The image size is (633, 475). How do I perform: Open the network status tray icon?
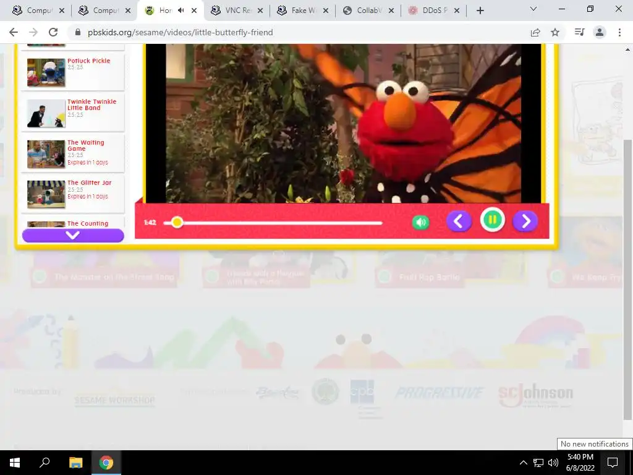[x=538, y=463]
